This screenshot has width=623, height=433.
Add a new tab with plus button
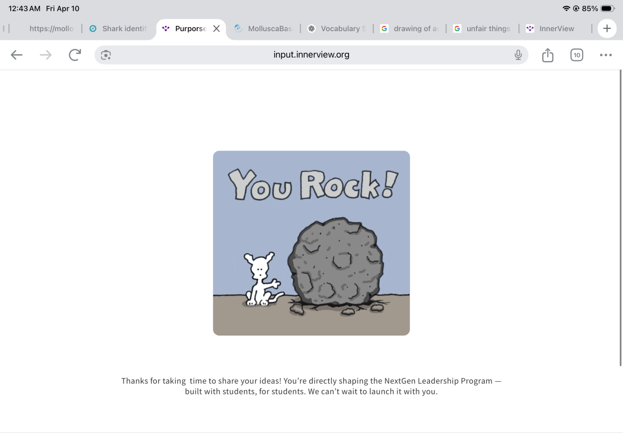coord(607,28)
